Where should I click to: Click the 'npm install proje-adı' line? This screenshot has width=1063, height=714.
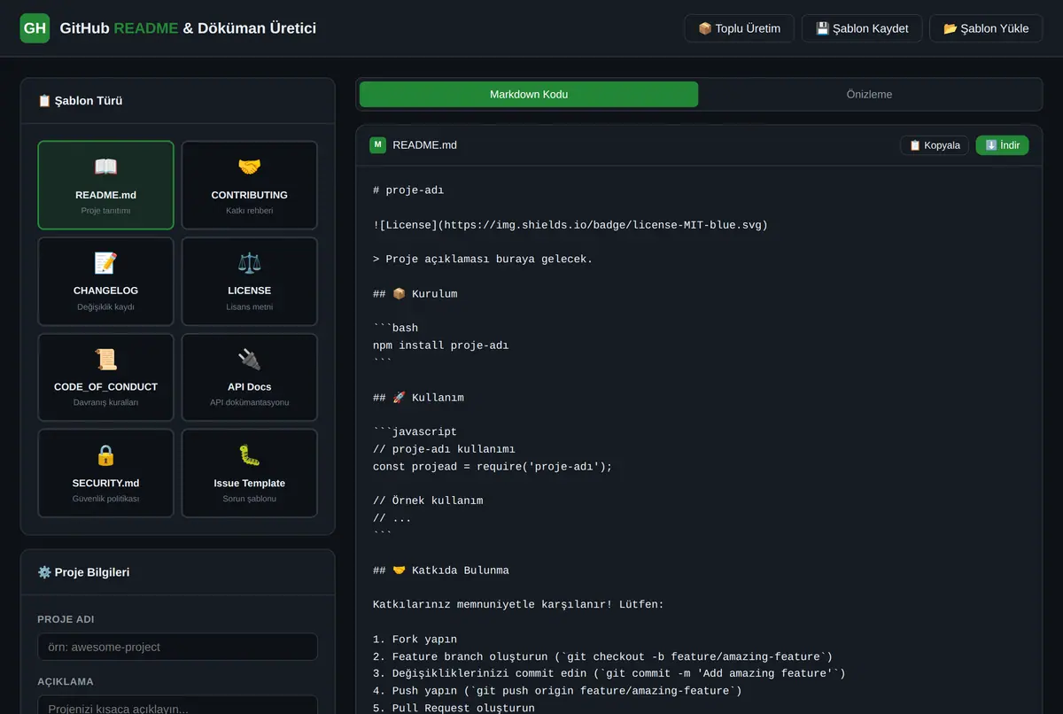pos(441,345)
